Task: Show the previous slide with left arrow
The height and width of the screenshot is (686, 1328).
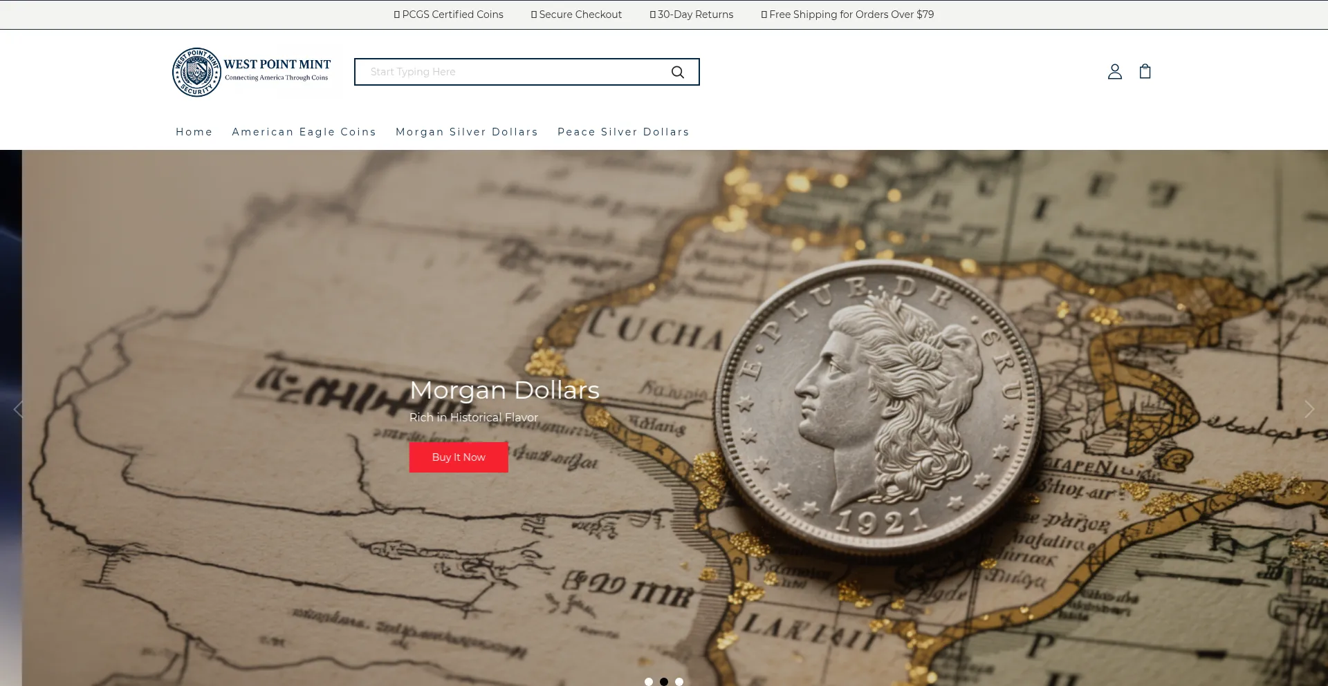Action: coord(19,410)
